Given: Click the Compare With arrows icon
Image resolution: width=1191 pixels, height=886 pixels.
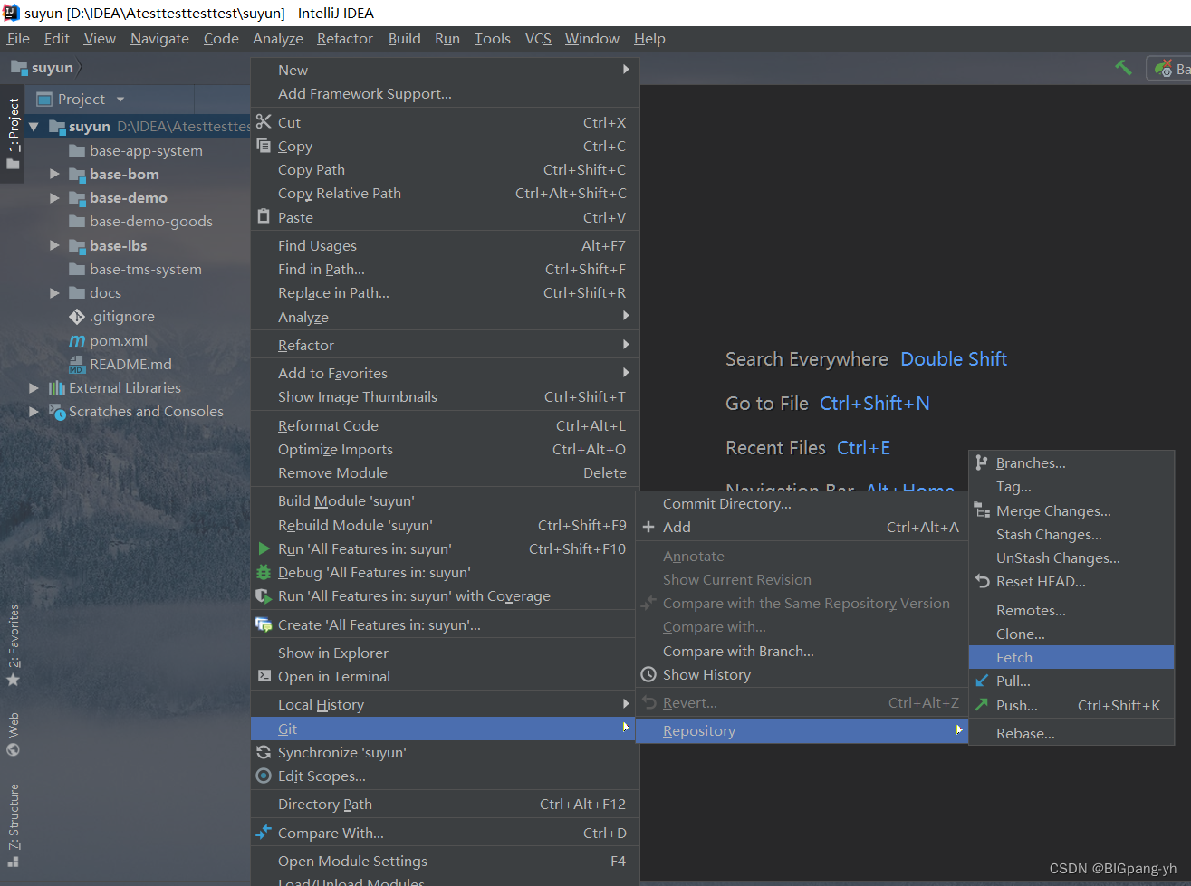Looking at the screenshot, I should (x=264, y=832).
